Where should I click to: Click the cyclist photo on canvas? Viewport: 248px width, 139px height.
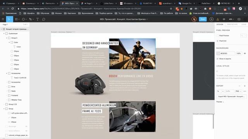tap(133, 54)
